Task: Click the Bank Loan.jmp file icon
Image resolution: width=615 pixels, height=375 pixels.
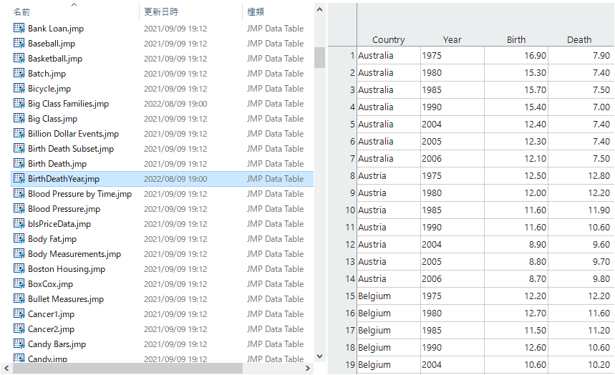Action: [19, 28]
